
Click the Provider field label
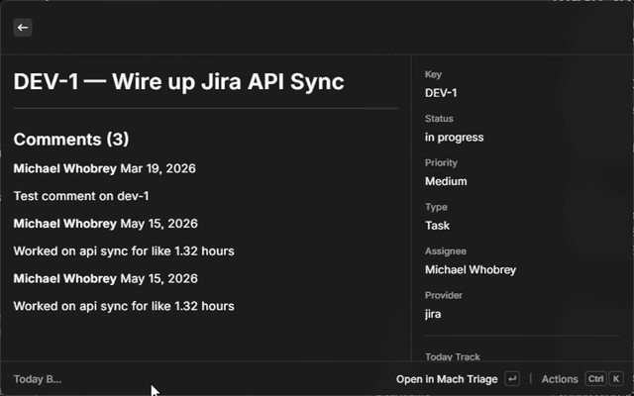point(444,295)
